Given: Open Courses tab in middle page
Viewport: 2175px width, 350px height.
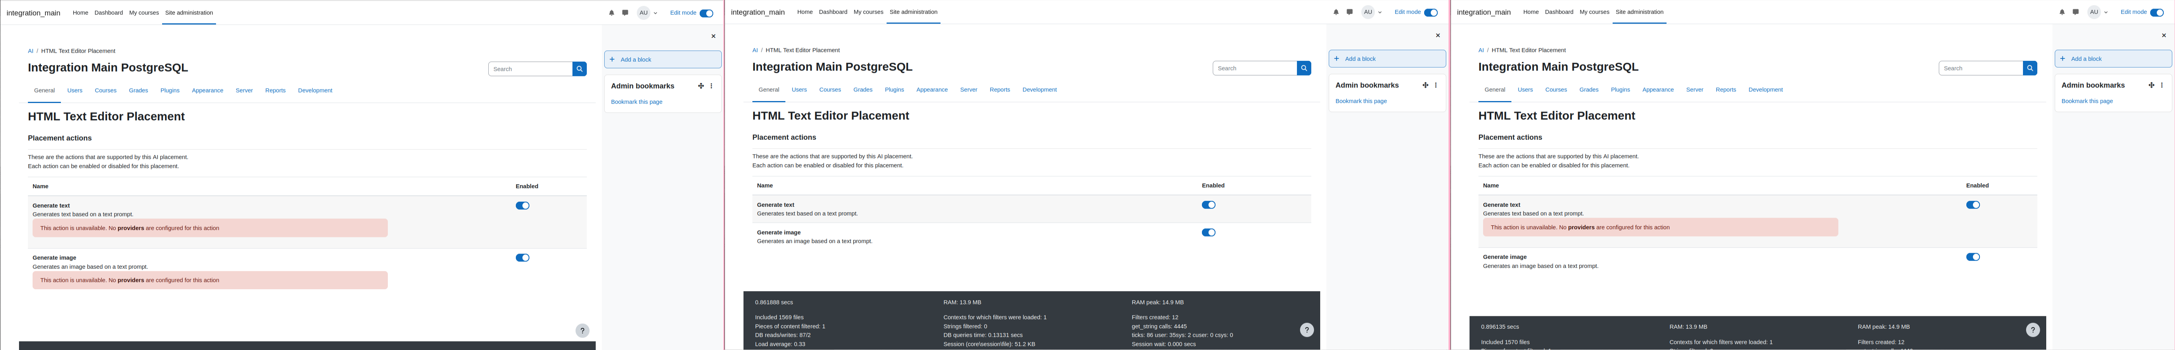Looking at the screenshot, I should pyautogui.click(x=830, y=89).
